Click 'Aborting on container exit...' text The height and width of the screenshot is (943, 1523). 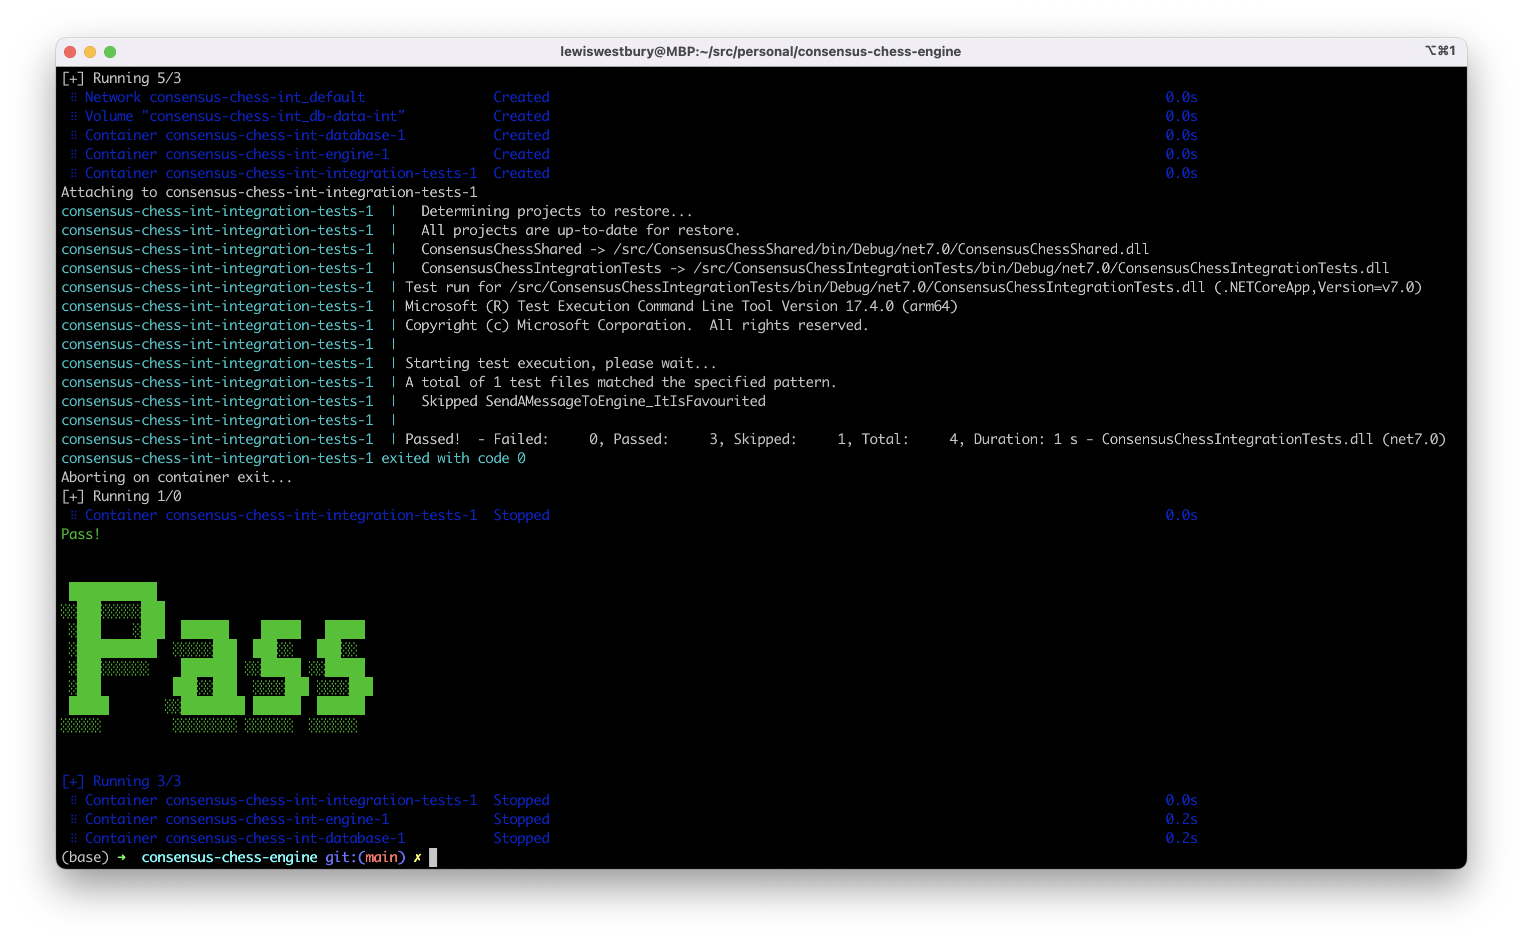(x=177, y=477)
